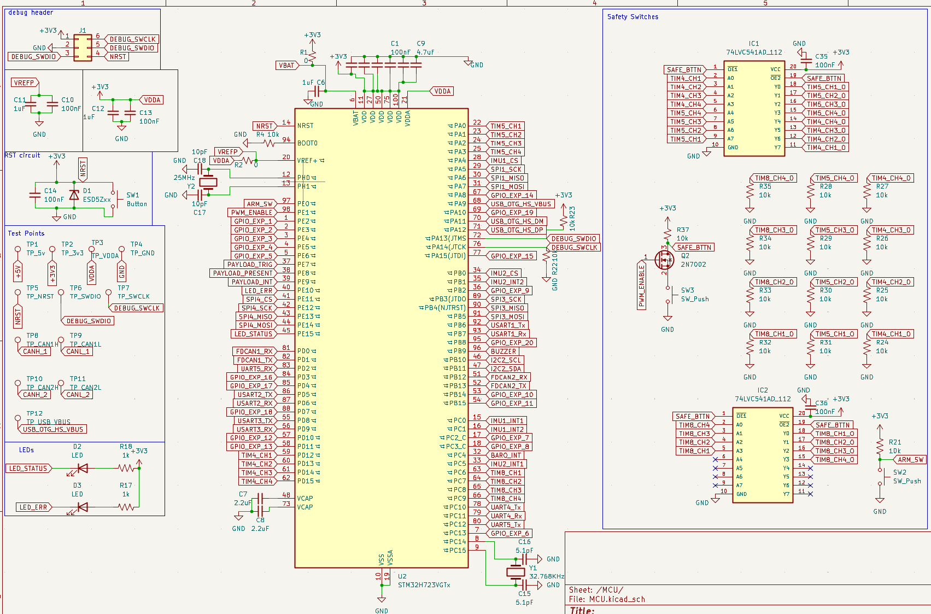
Task: Click the C17 10pF crystal load capacitor
Action: pos(200,195)
